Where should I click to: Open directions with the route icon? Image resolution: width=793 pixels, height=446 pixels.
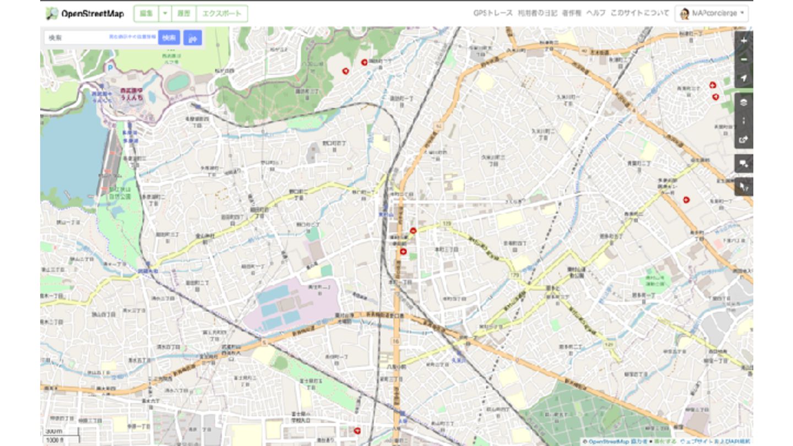(x=193, y=38)
